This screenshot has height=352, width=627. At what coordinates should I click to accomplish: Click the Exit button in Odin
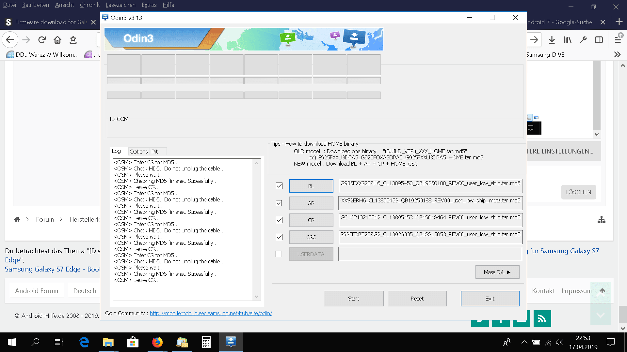[x=490, y=299]
